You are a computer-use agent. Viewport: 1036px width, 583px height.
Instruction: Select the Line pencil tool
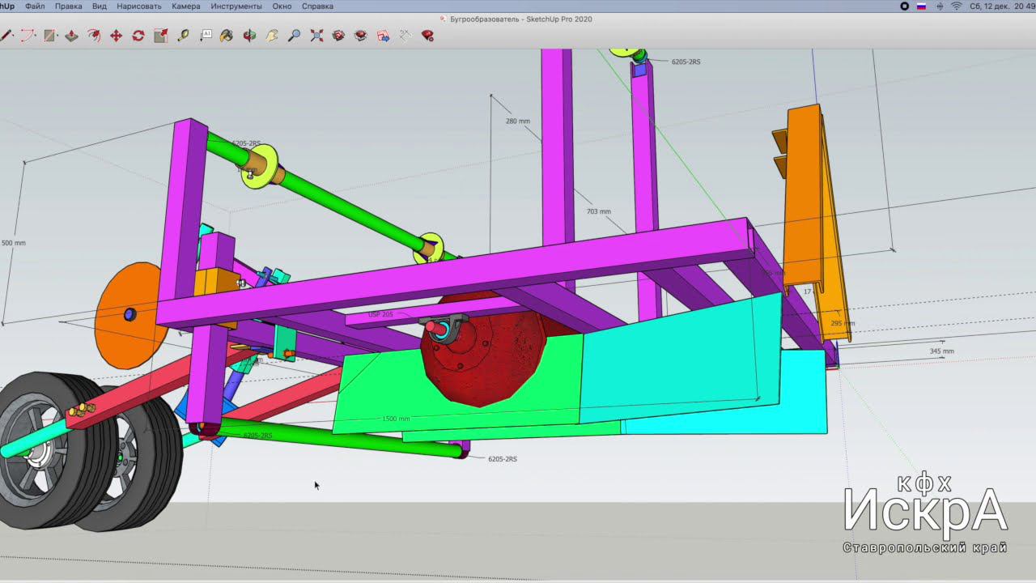tap(6, 36)
